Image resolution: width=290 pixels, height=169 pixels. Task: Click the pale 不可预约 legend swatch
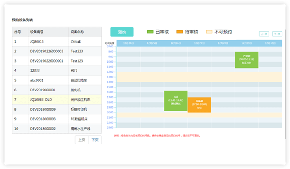click(209, 32)
